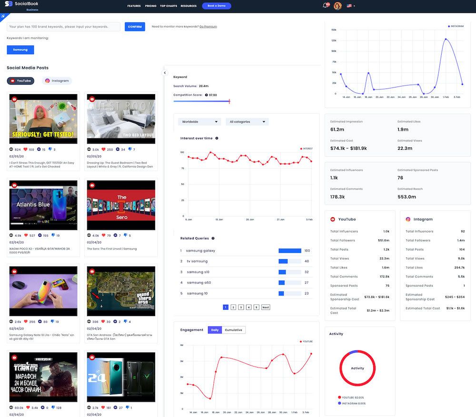Toggle the INTEREST legend series
This screenshot has width=476, height=417.
pos(306,149)
